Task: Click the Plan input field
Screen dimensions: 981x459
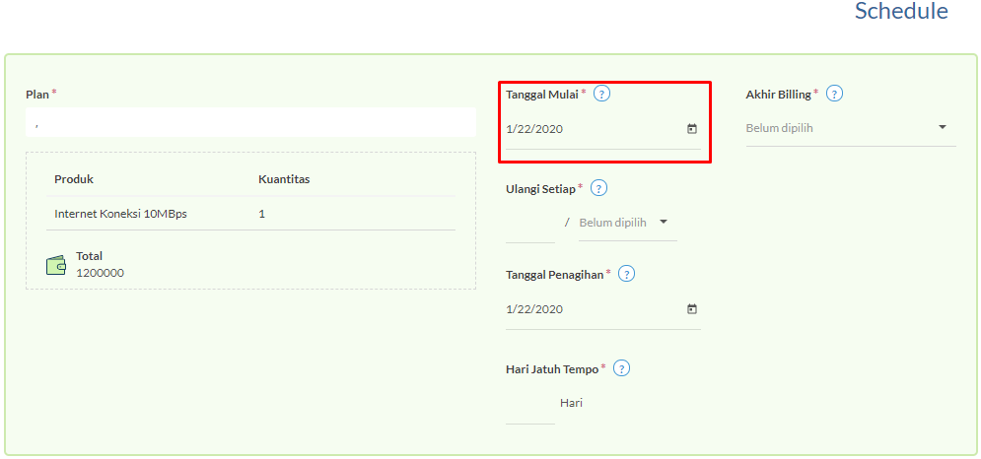Action: pos(250,122)
